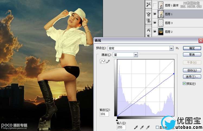The width and height of the screenshot is (203, 131).
Task: Show the hidden 图层 1 副本 layer
Action: pyautogui.click(x=155, y=5)
